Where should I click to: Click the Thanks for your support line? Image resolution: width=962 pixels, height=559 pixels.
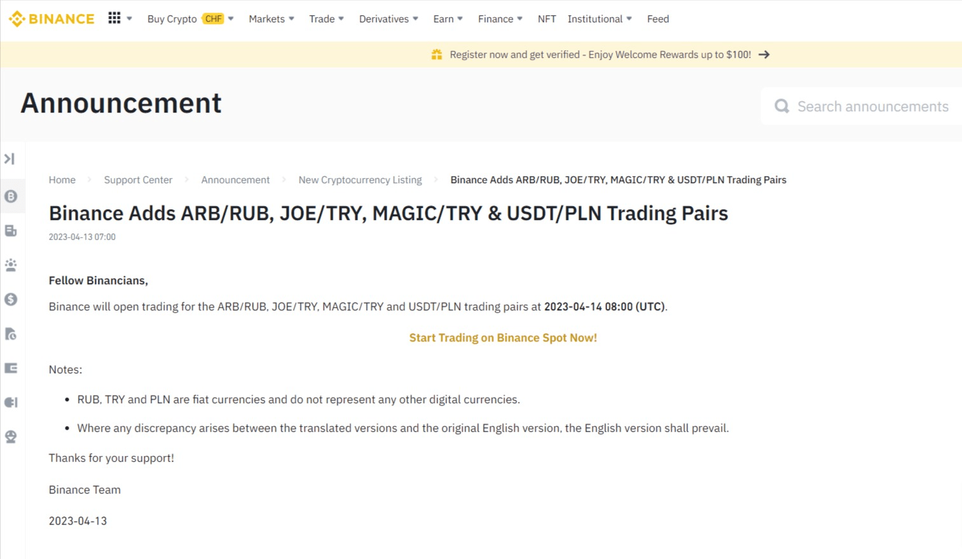pos(111,458)
